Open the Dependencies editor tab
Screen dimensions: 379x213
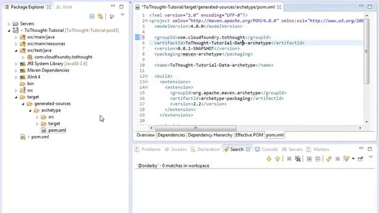point(171,135)
